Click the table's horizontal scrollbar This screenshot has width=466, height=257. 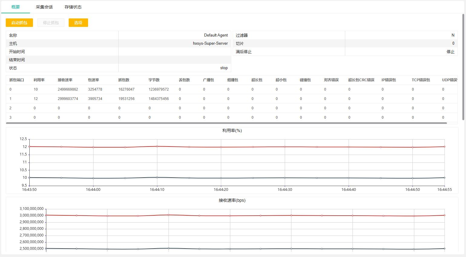[x=226, y=123]
